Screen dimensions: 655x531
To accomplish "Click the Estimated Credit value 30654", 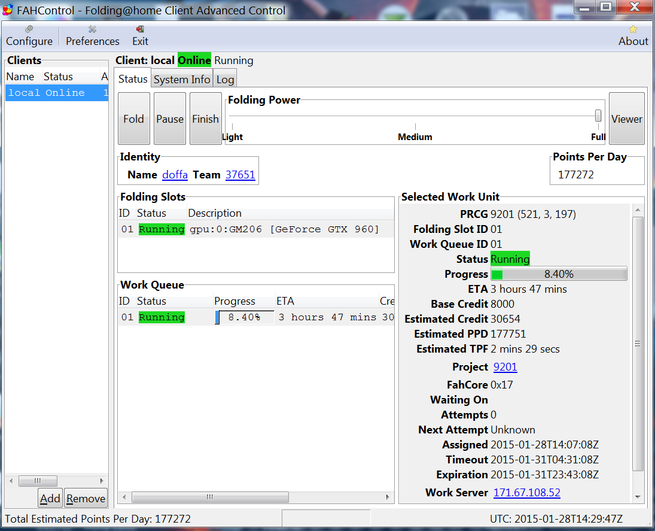I will click(x=505, y=319).
